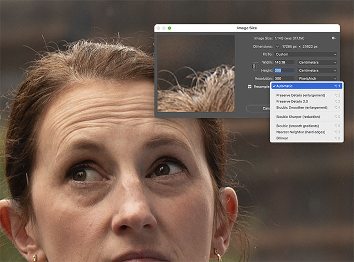Toggle the constrain proportions chain link icon
Screen dimensions: 354x262
[254, 66]
